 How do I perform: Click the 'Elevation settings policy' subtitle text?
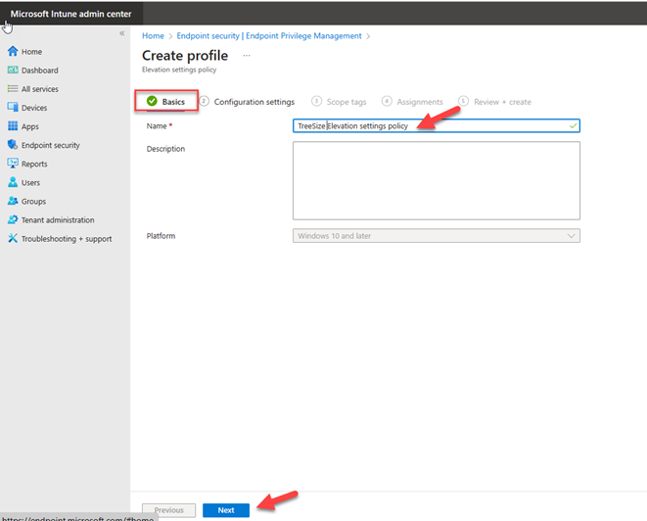pos(179,70)
